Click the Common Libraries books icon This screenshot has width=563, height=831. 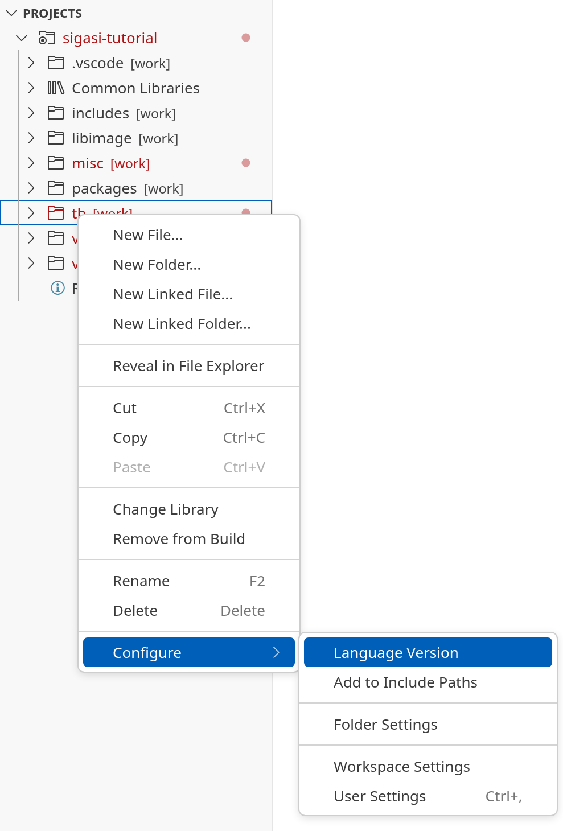click(55, 88)
